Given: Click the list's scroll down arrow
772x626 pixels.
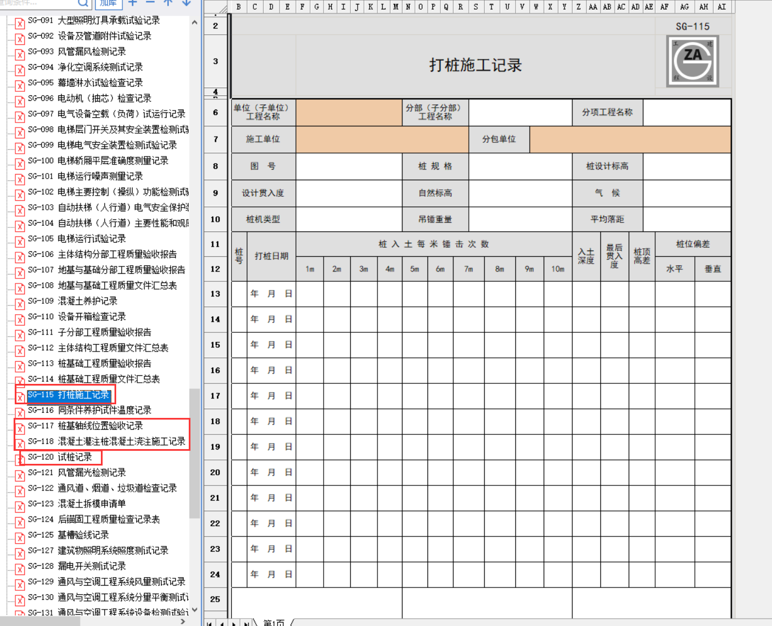Looking at the screenshot, I should (x=194, y=610).
